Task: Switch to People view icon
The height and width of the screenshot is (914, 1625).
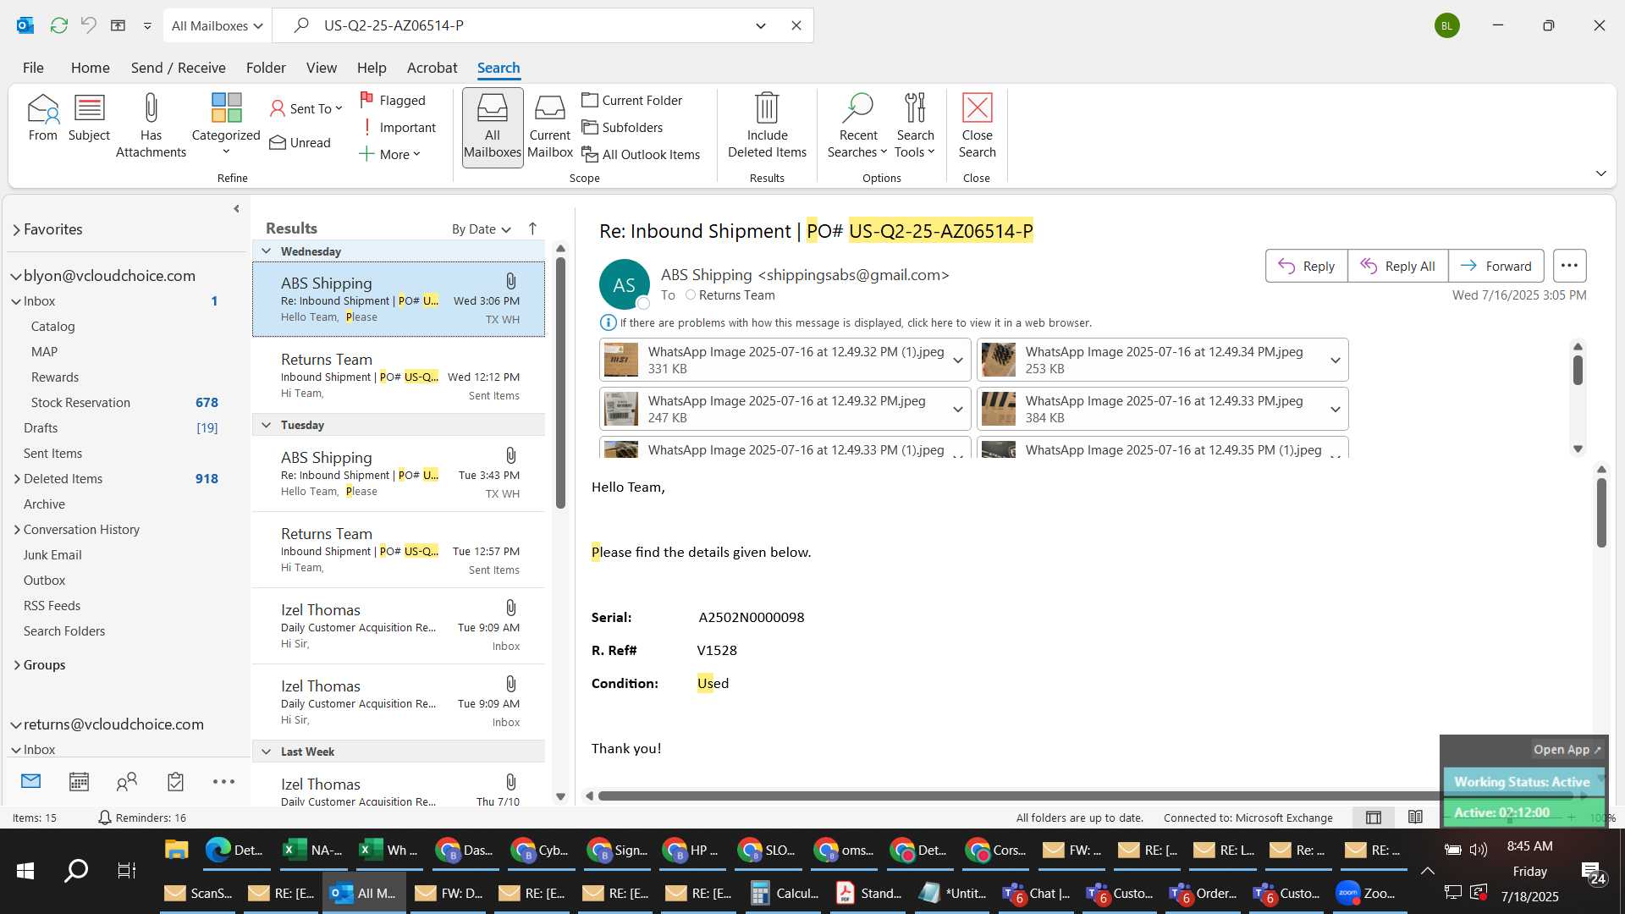Action: tap(127, 782)
